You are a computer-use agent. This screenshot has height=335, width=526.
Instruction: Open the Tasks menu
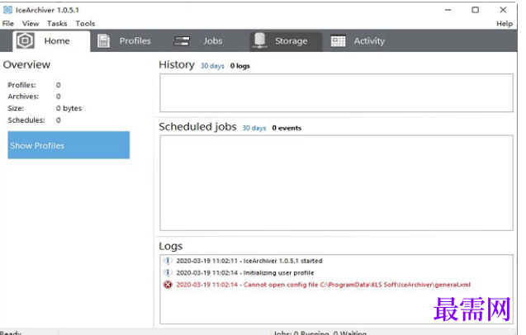click(57, 23)
